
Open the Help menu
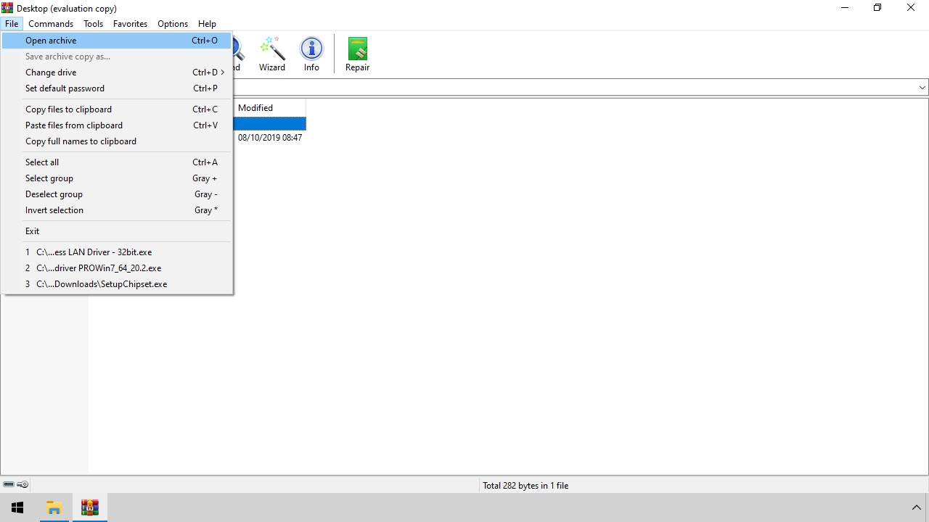[207, 24]
